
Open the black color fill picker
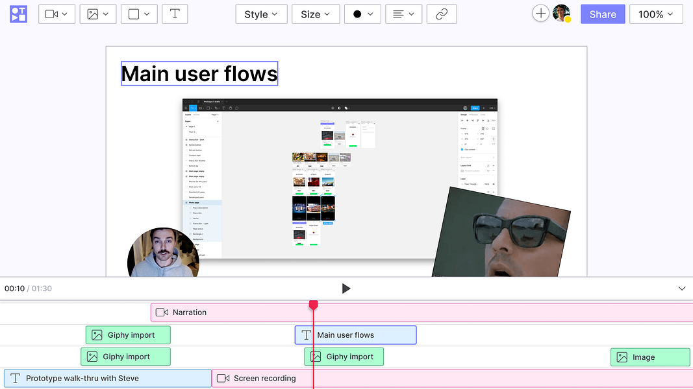point(362,14)
